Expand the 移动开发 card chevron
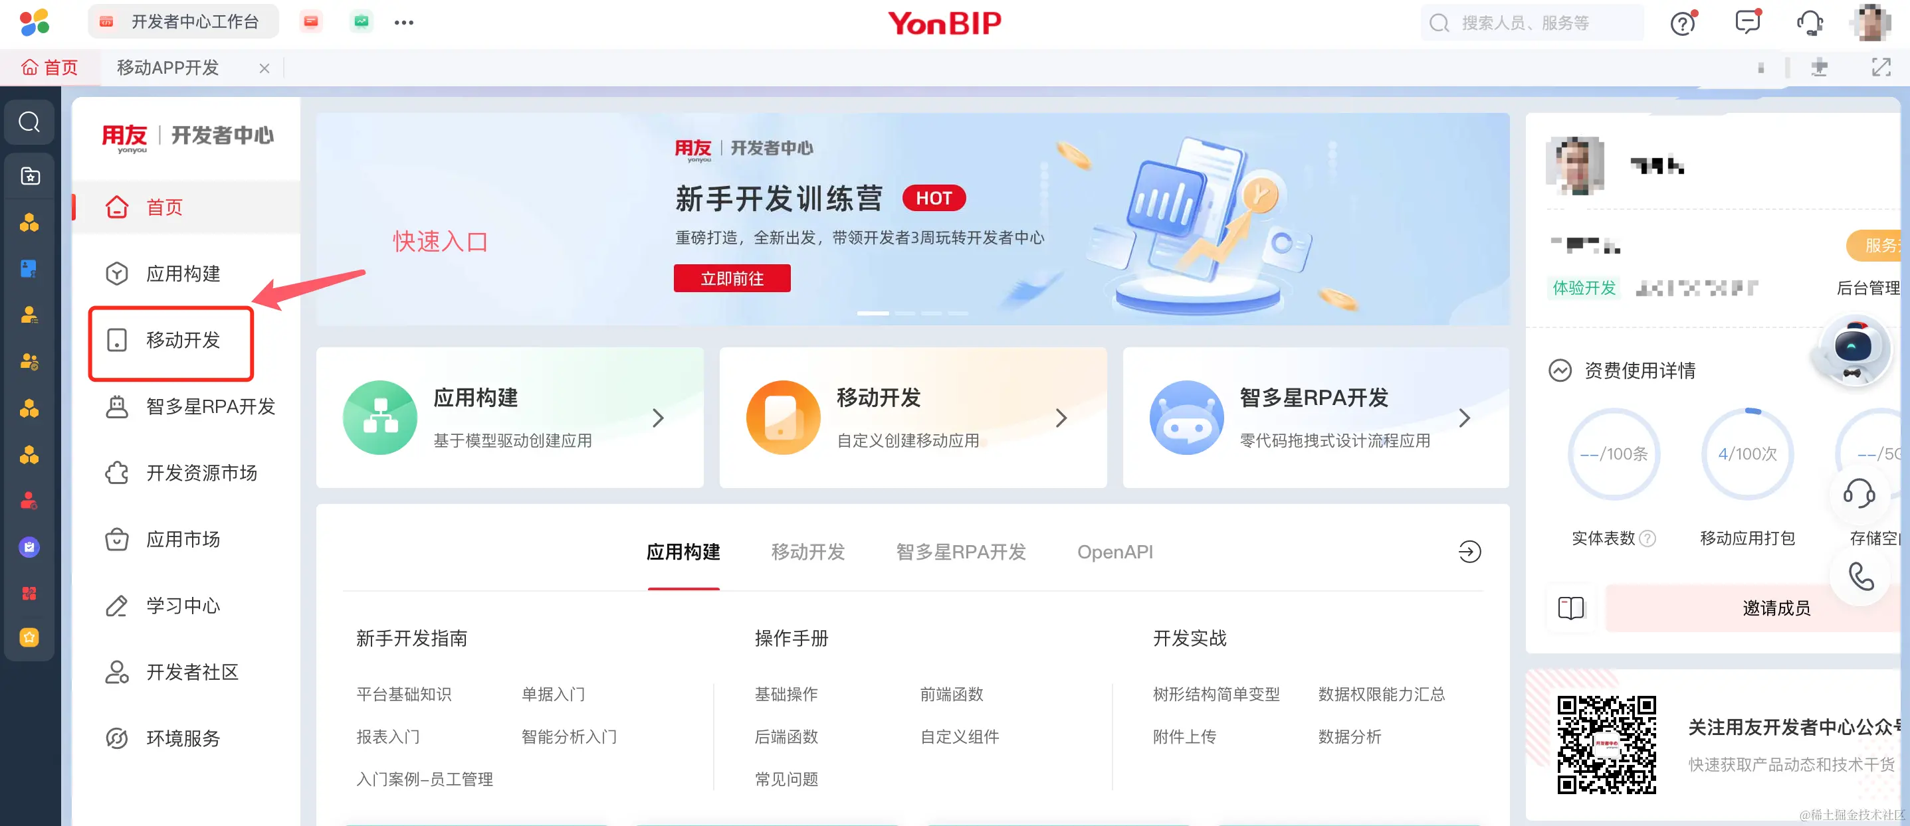The height and width of the screenshot is (826, 1910). (x=1061, y=418)
